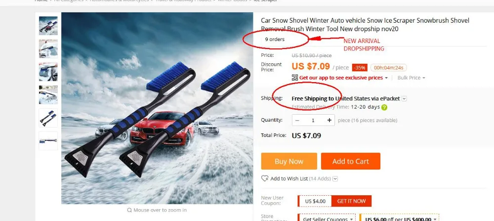Click the Add to Cart button
Viewport: 494px width, 221px height.
[x=351, y=161]
